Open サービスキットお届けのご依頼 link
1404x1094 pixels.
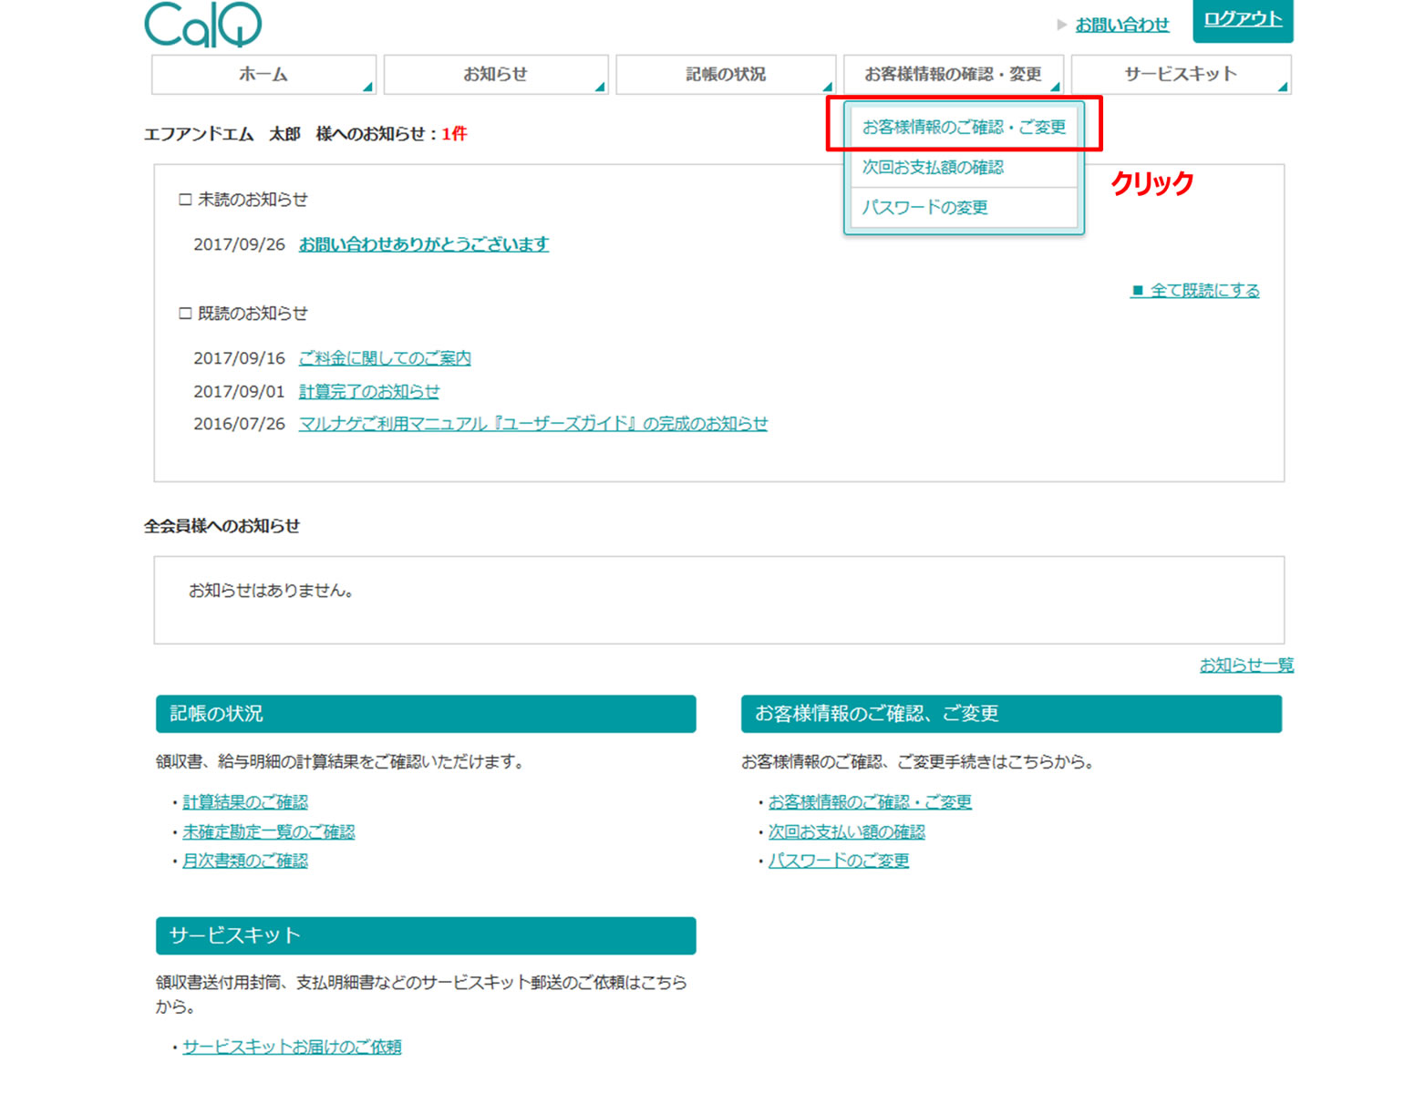(x=292, y=1047)
